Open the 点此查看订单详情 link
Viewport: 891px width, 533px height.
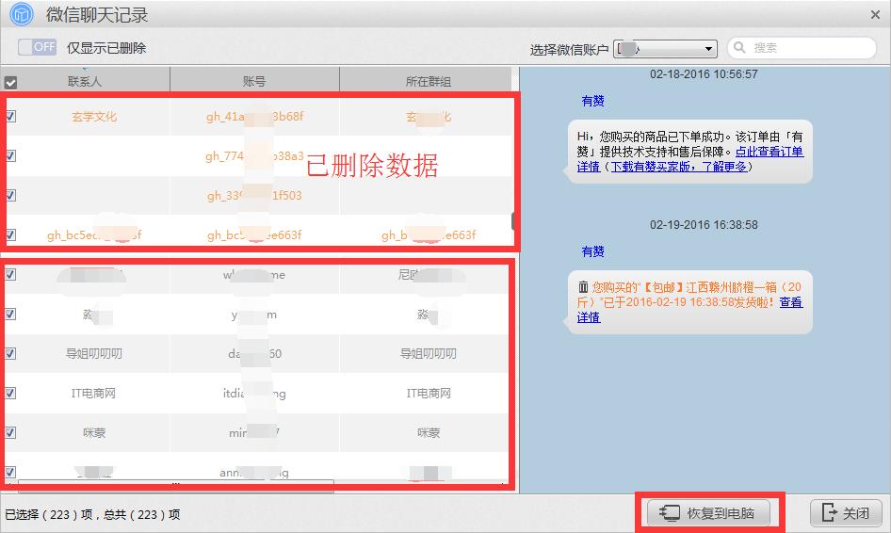769,152
